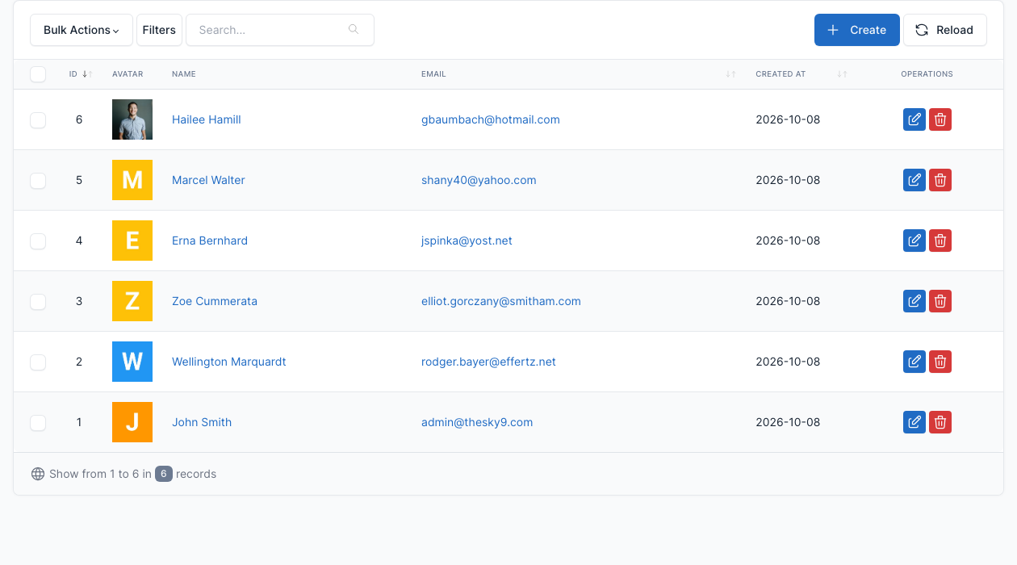Open Hailee Hamill's name link
The height and width of the screenshot is (565, 1017).
[x=207, y=119]
